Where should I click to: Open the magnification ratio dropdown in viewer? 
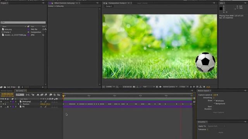click(110, 87)
